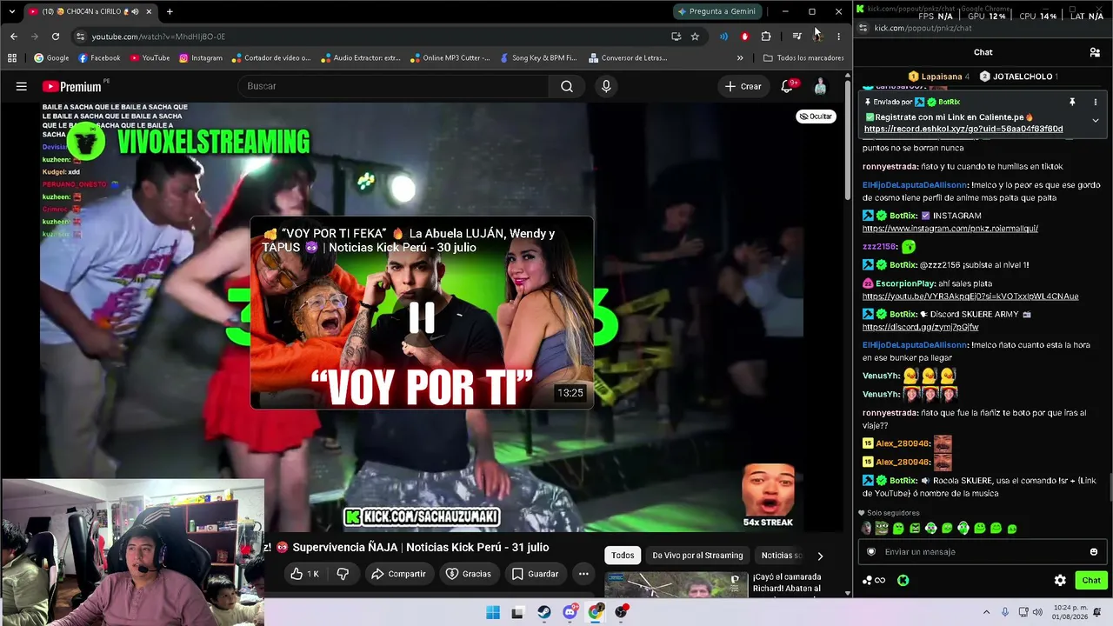Viewport: 1113px width, 626px height.
Task: Open OBS Studio from the taskbar
Action: point(621,612)
